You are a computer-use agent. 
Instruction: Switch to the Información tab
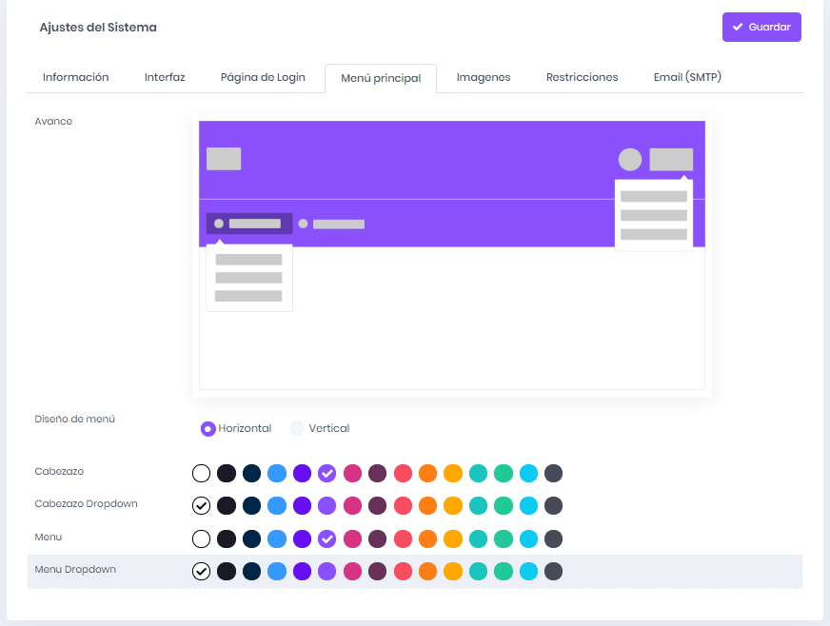tap(75, 77)
